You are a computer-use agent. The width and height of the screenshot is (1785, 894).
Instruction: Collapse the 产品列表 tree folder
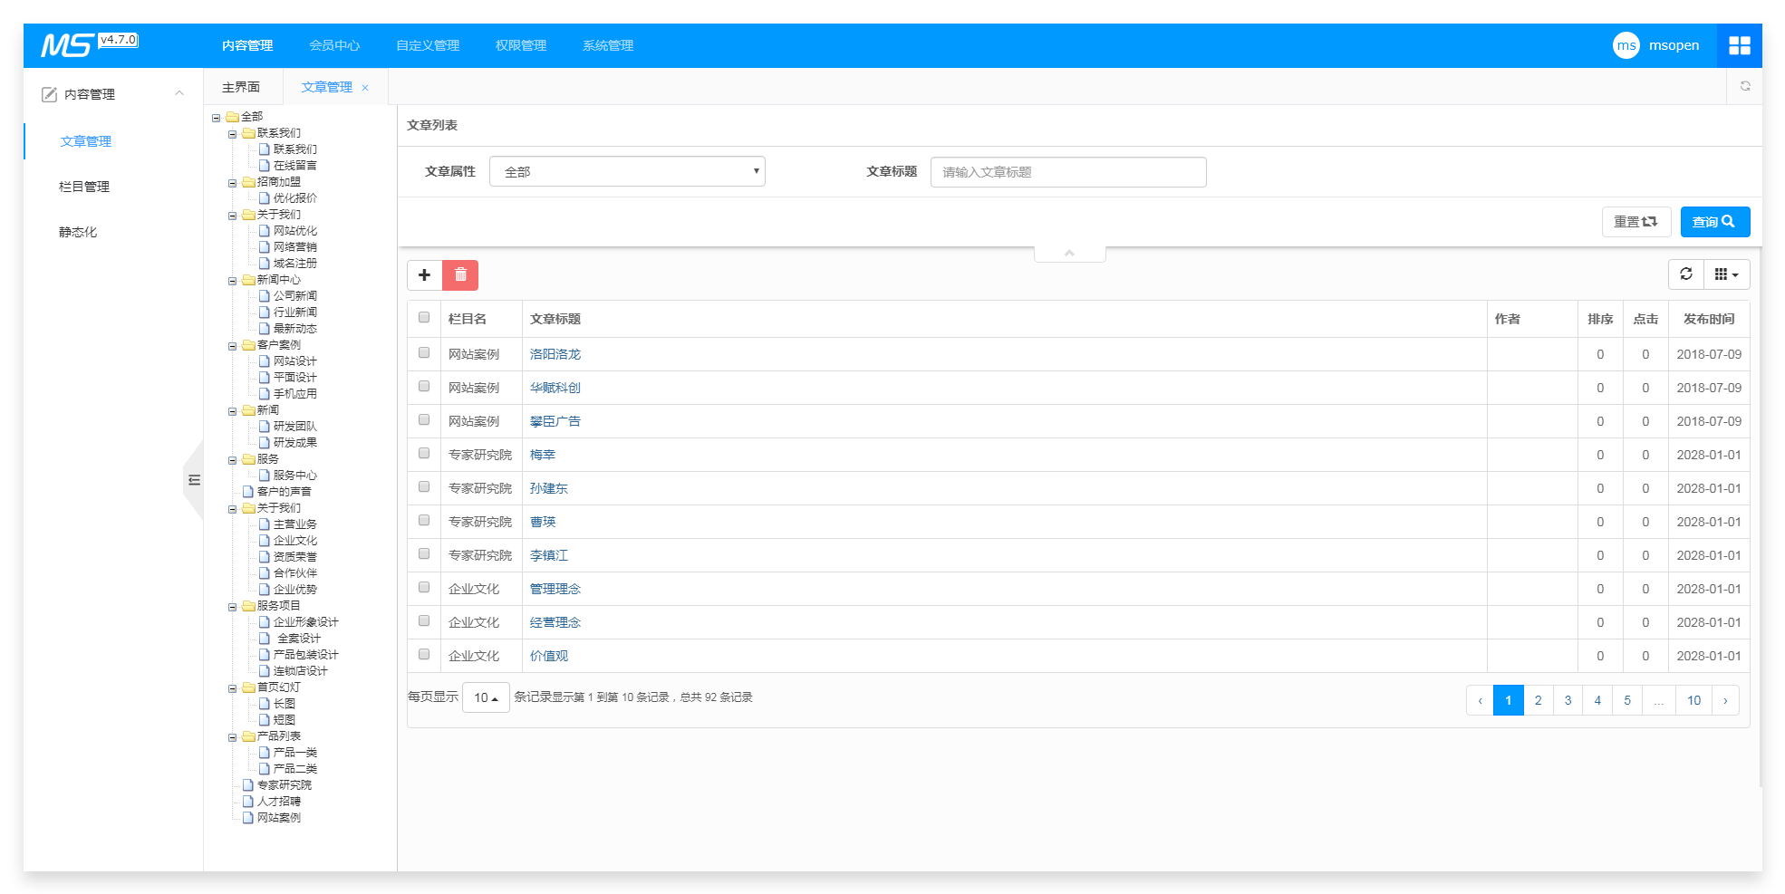pyautogui.click(x=233, y=737)
